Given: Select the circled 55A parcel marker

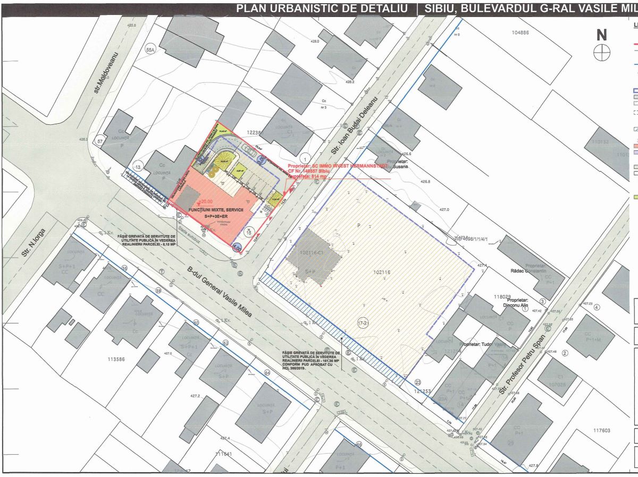Looking at the screenshot, I should [x=150, y=50].
